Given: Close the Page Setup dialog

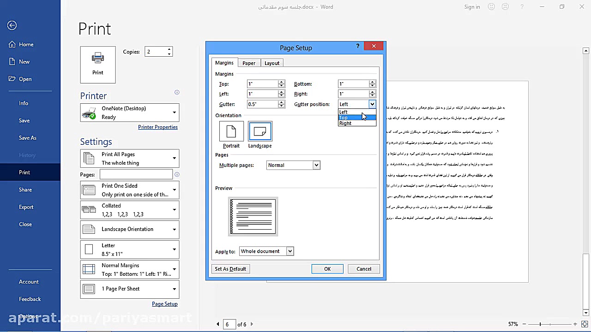Looking at the screenshot, I should [x=374, y=46].
